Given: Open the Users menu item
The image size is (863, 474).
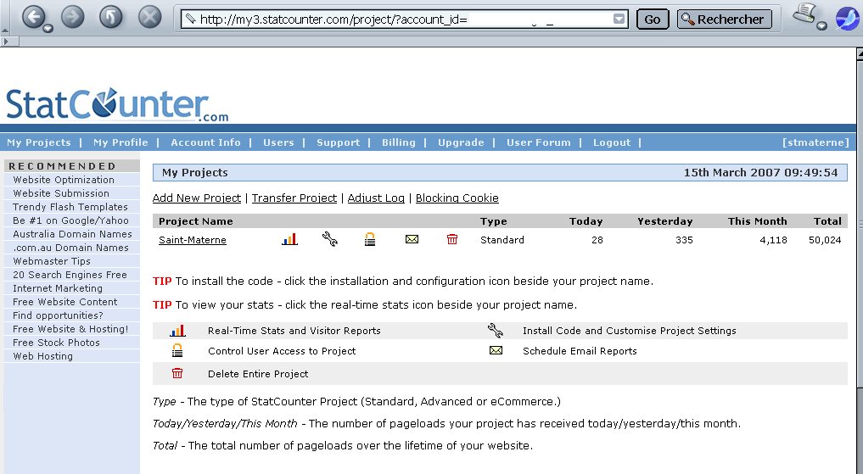Looking at the screenshot, I should 278,142.
